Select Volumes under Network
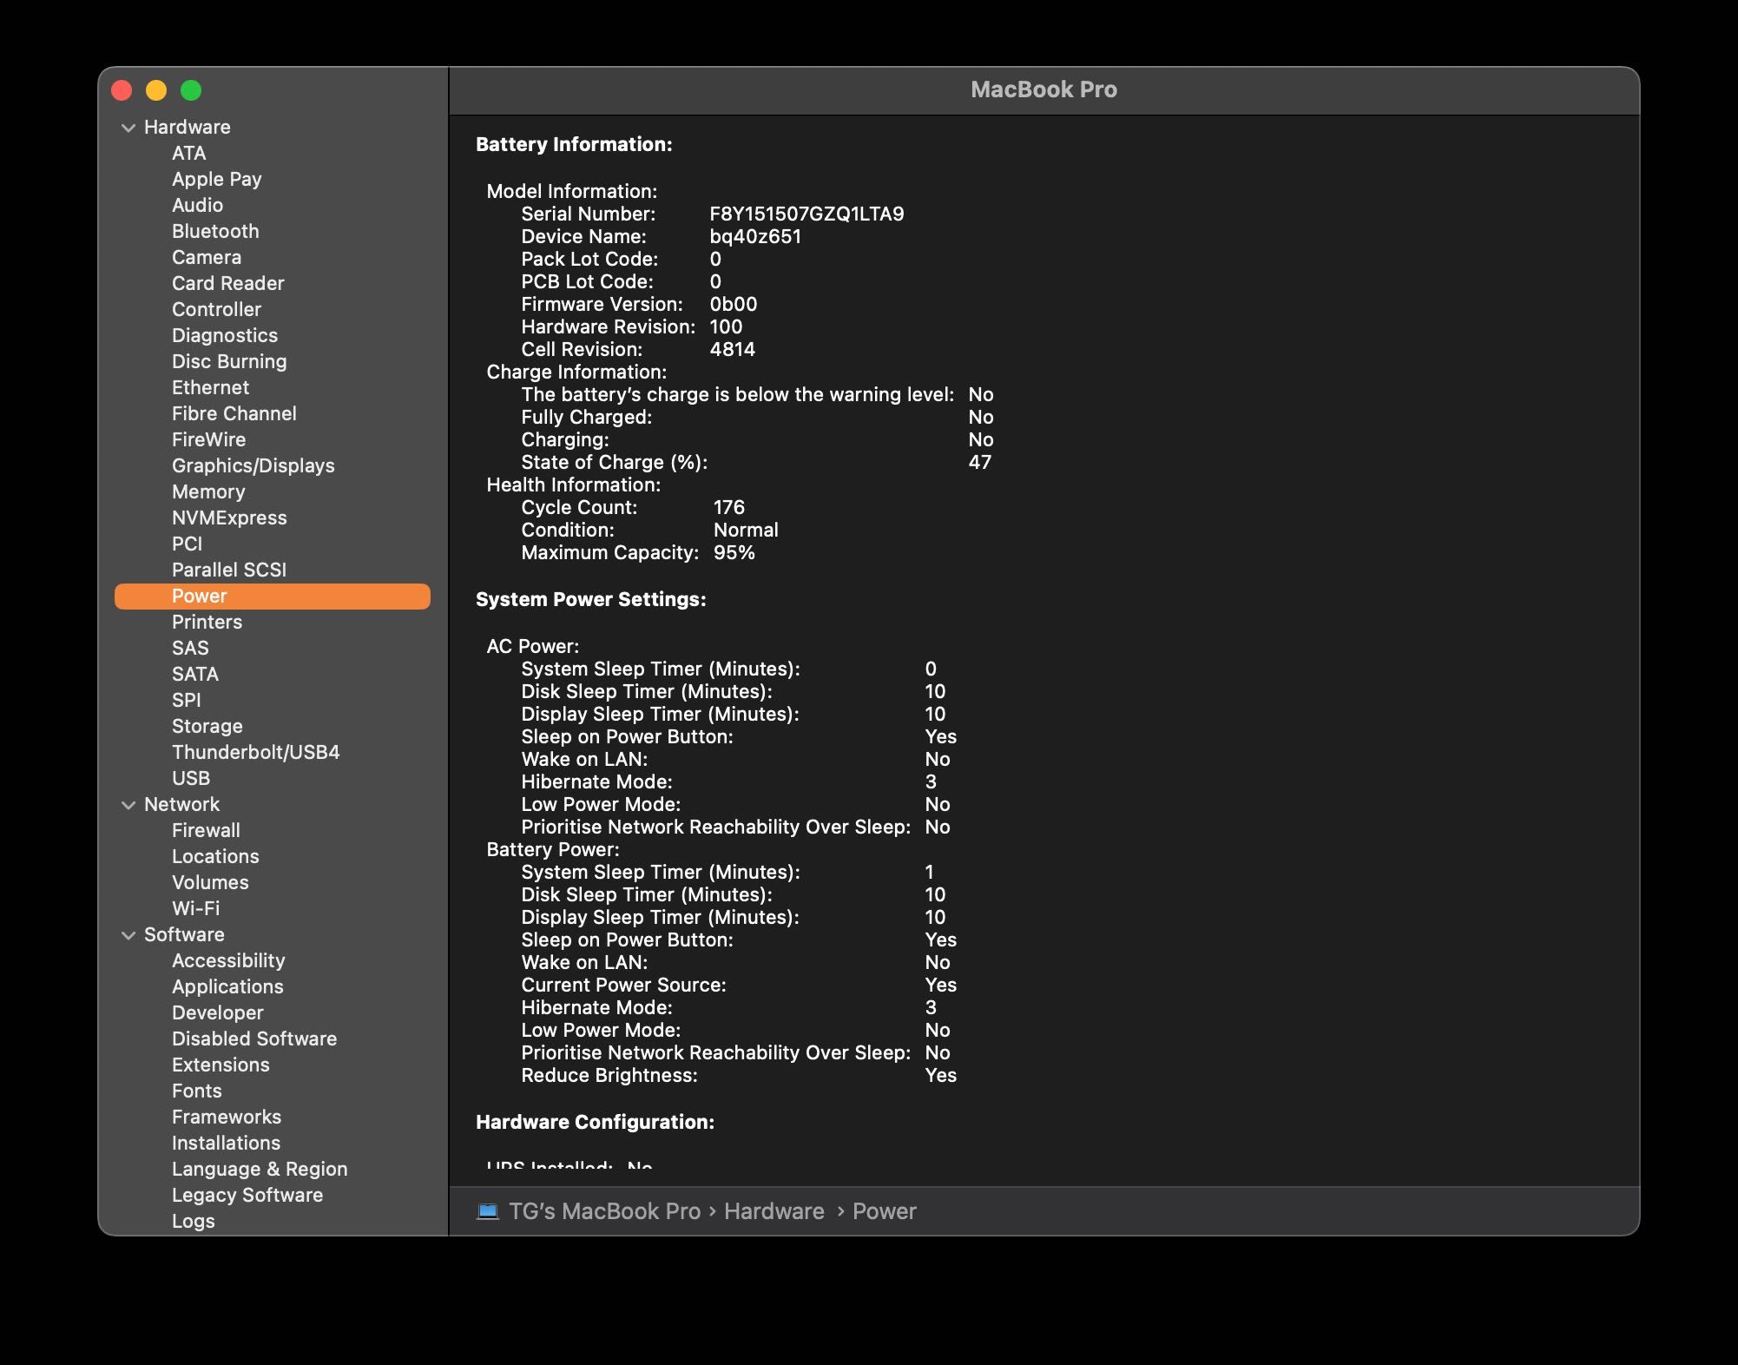Viewport: 1738px width, 1365px height. 210,882
